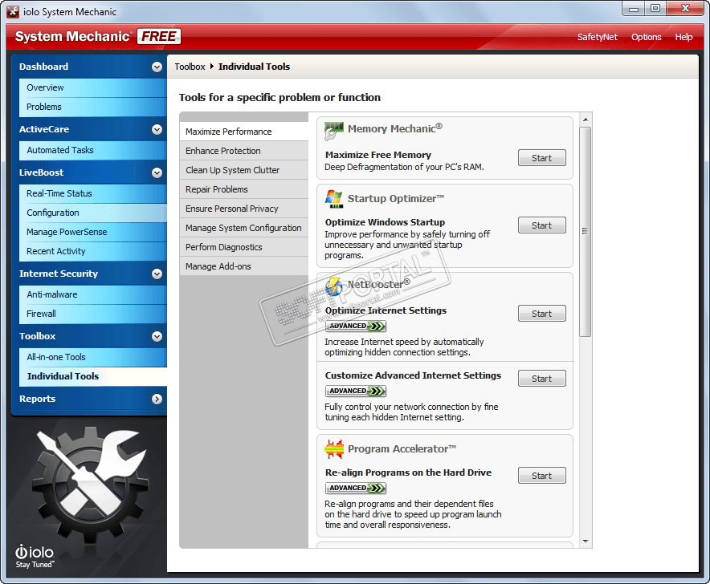Click the LiveBoost section header
This screenshot has width=710, height=584.
[89, 172]
